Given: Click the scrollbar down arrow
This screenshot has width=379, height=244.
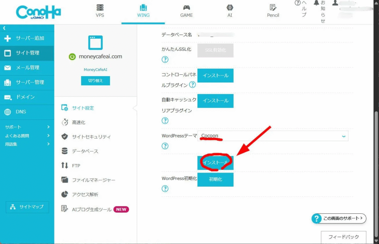Looking at the screenshot, I should [x=376, y=241].
